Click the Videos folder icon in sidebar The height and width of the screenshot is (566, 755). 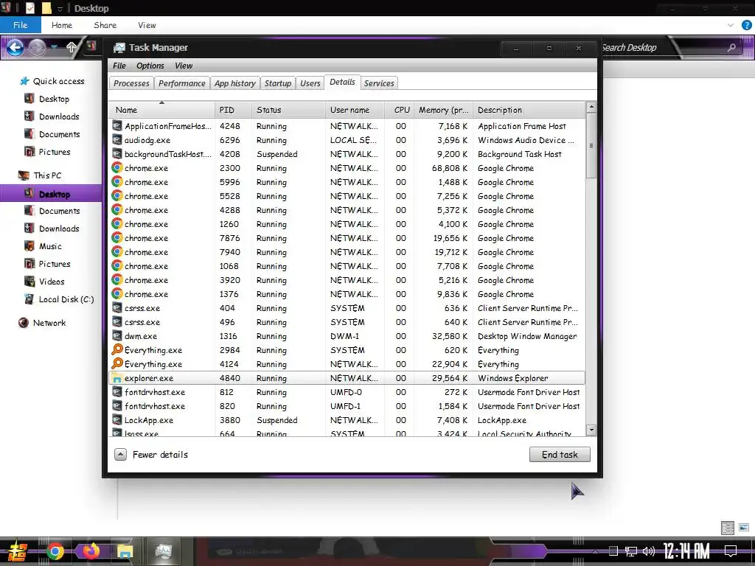click(x=29, y=281)
